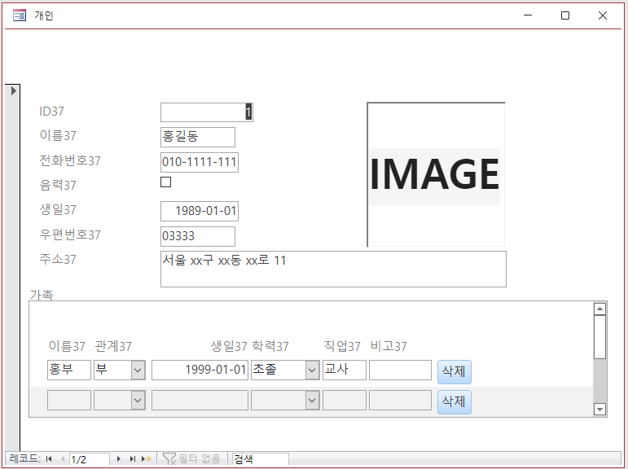This screenshot has width=628, height=469.
Task: Go to last record arrow
Action: point(133,458)
